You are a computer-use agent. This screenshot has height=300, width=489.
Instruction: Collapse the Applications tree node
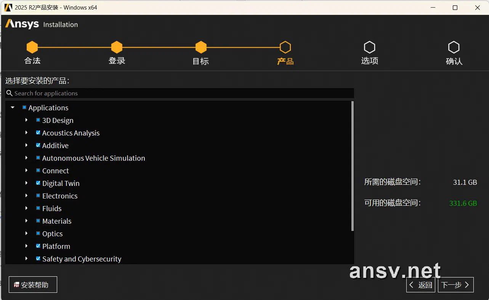(x=13, y=108)
